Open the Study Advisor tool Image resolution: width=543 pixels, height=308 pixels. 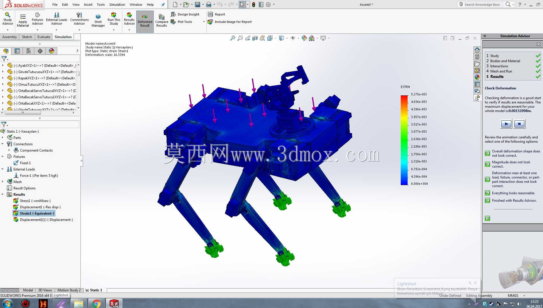[x=8, y=19]
